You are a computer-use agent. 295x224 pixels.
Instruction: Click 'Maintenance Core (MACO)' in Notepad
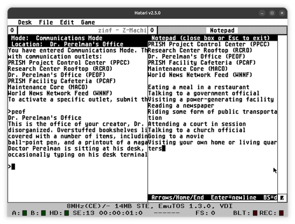(x=188, y=69)
